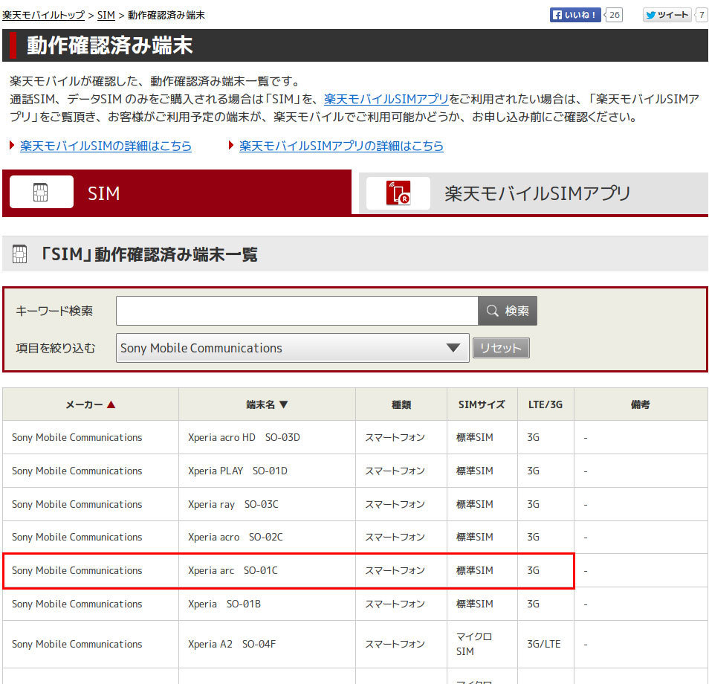Click the 3G cell in the Xperia SO-01B row
The height and width of the screenshot is (684, 709).
pyautogui.click(x=545, y=604)
